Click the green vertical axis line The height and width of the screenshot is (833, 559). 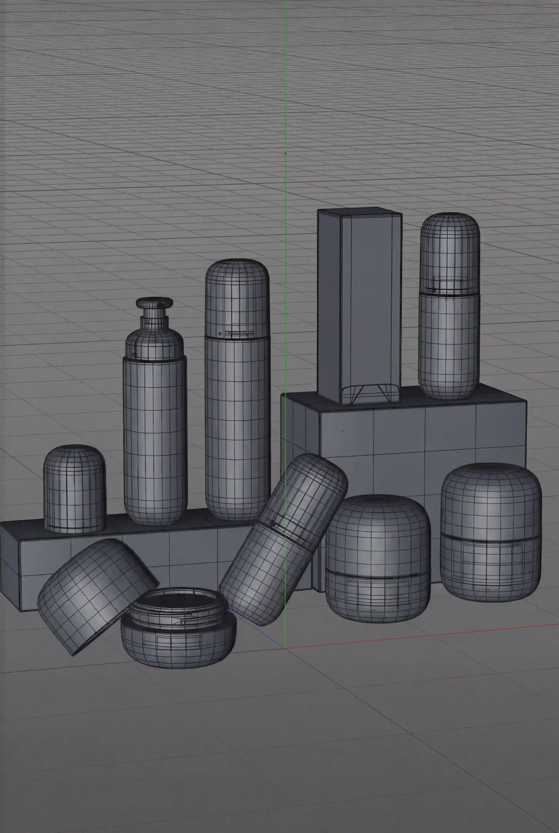(x=286, y=107)
